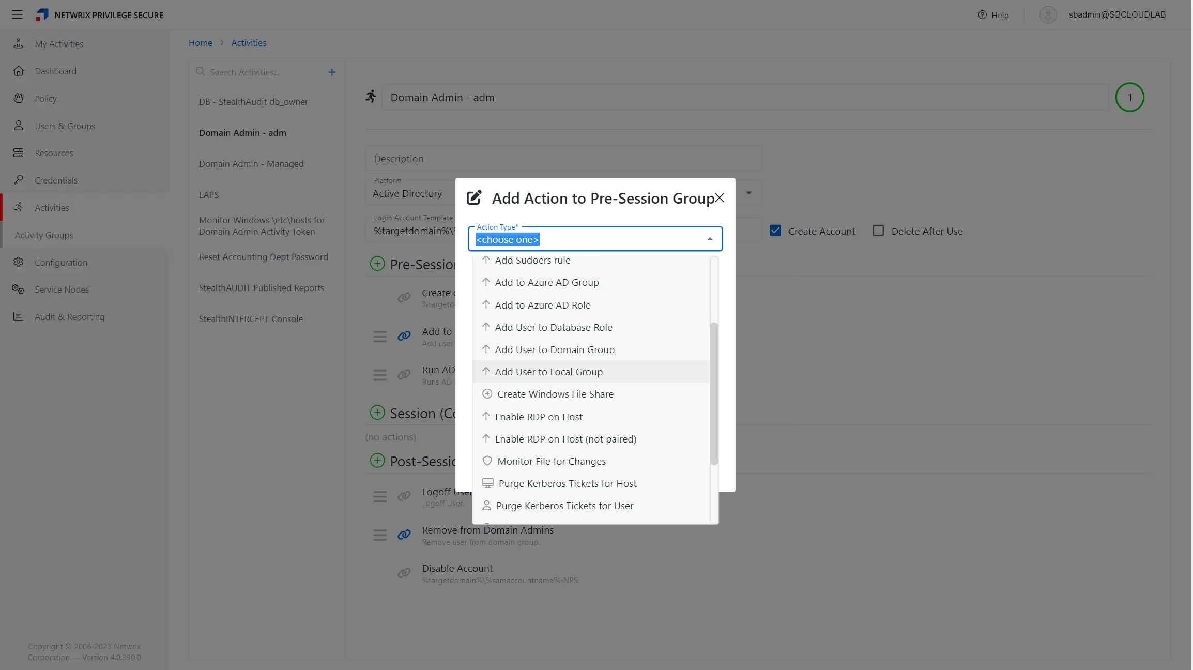Click the plus icon to add activity
Screen dimensions: 1193x670
(332, 72)
